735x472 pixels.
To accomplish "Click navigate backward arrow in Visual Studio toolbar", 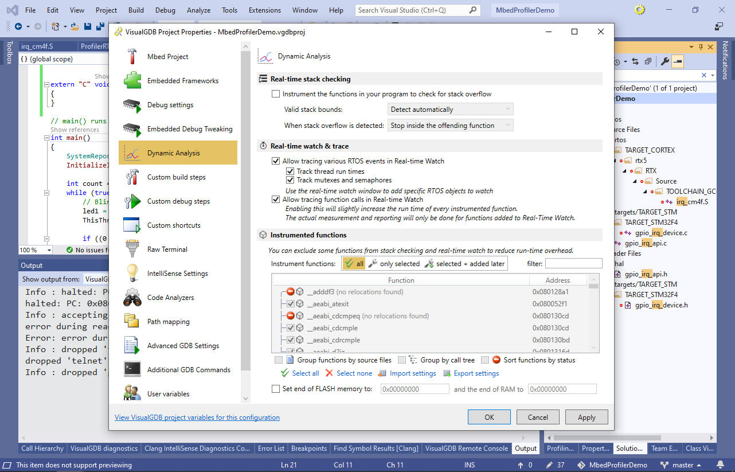I will click(18, 26).
